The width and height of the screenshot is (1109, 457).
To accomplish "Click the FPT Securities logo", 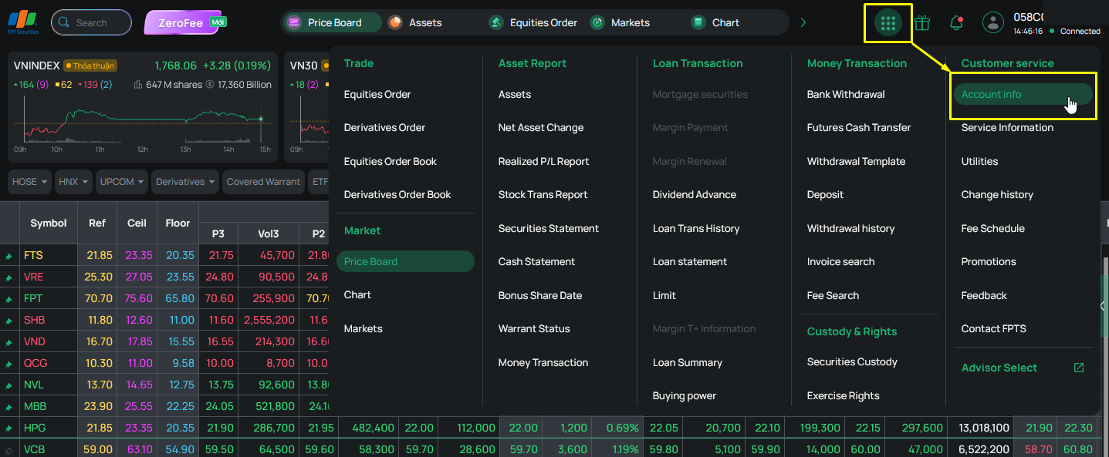I will point(22,22).
